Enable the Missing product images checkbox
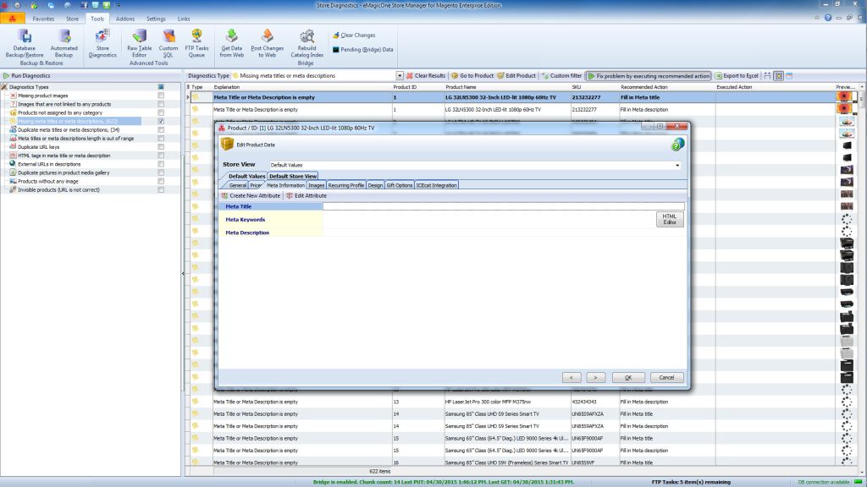The image size is (867, 487). coord(161,96)
